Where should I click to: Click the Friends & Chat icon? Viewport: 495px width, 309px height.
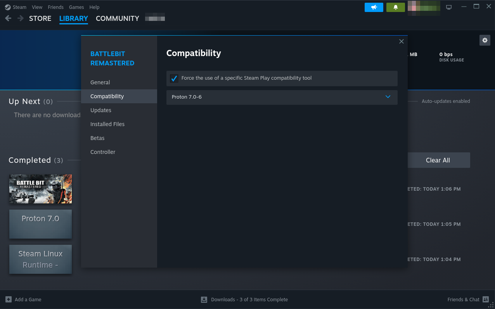pos(485,299)
